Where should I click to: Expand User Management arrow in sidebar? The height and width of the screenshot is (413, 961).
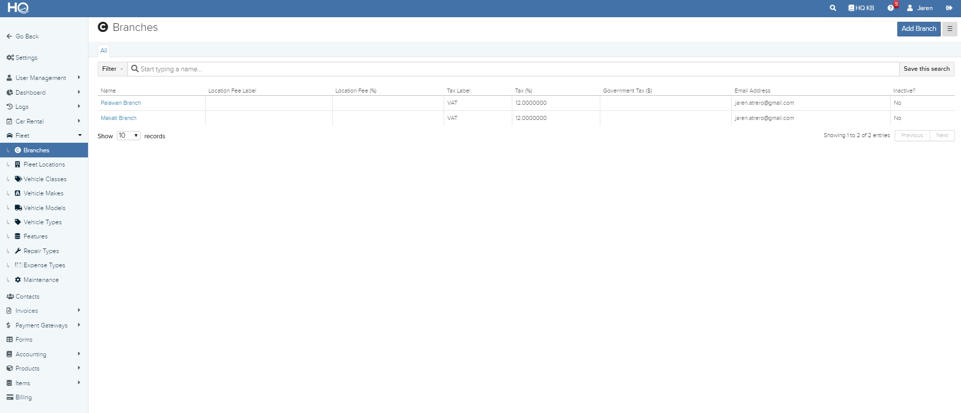coord(79,77)
